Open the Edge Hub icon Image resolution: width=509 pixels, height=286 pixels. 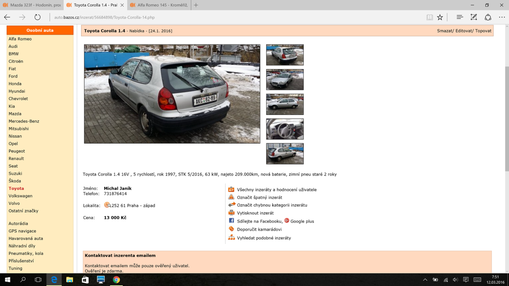coord(460,17)
